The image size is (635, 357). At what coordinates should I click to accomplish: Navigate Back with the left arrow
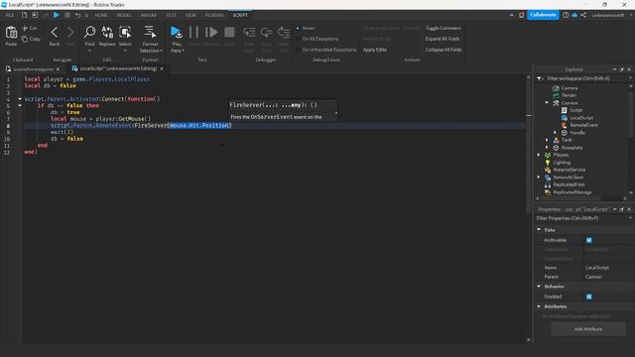click(55, 33)
